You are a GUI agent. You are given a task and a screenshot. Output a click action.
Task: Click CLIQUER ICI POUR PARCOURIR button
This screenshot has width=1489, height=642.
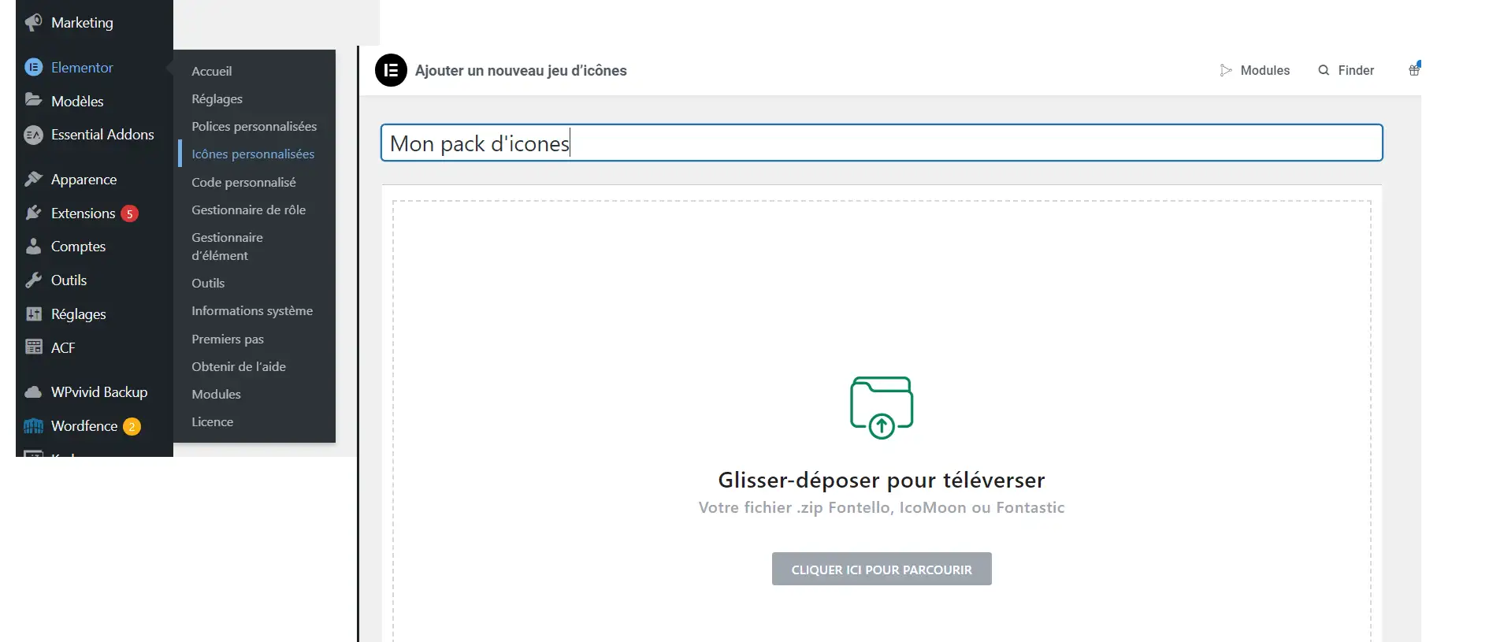881,568
